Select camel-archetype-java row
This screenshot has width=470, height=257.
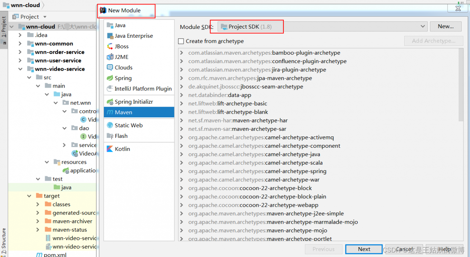pyautogui.click(x=319, y=154)
